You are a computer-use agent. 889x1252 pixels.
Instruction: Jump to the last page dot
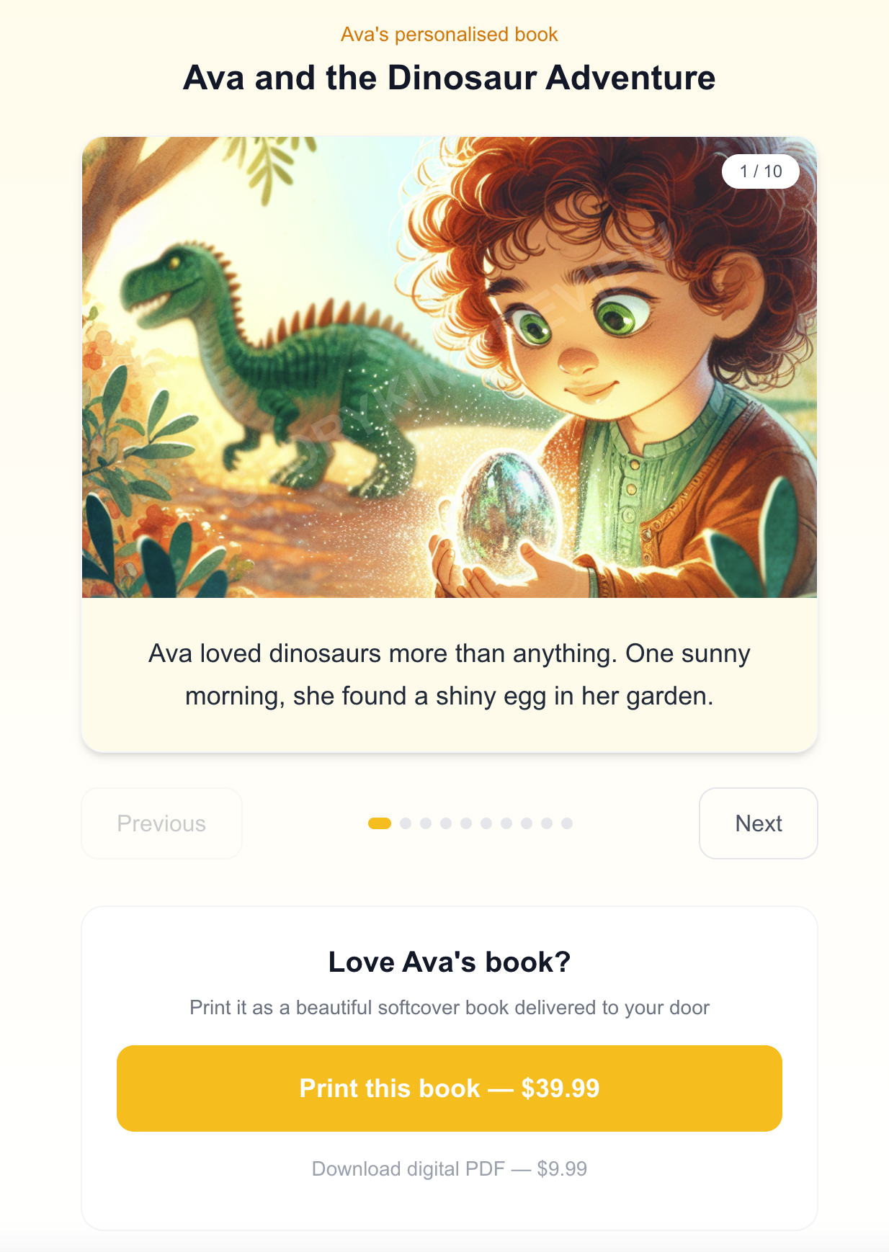567,823
